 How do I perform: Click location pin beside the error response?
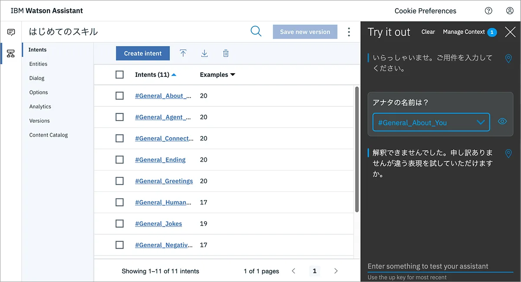point(508,154)
